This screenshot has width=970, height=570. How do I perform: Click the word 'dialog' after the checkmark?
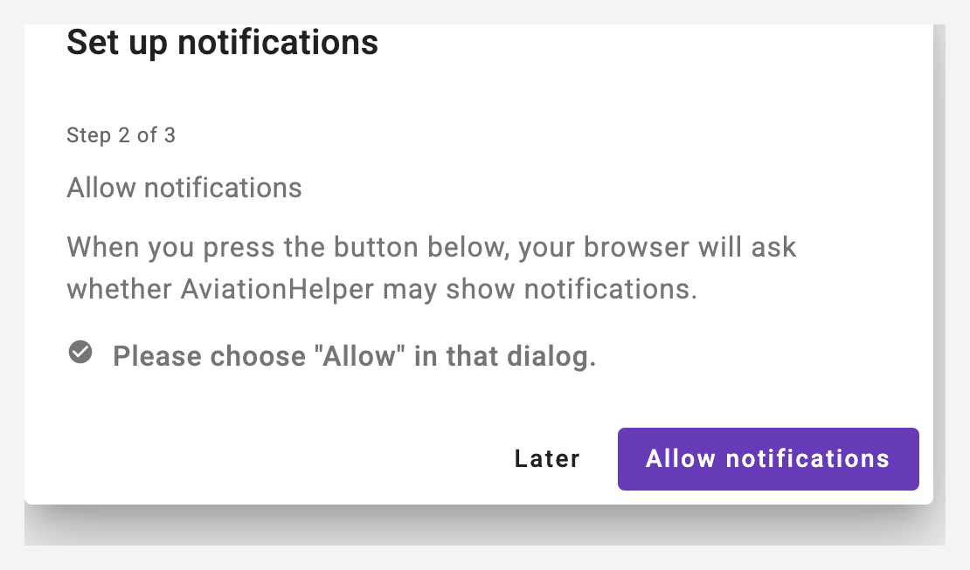547,356
